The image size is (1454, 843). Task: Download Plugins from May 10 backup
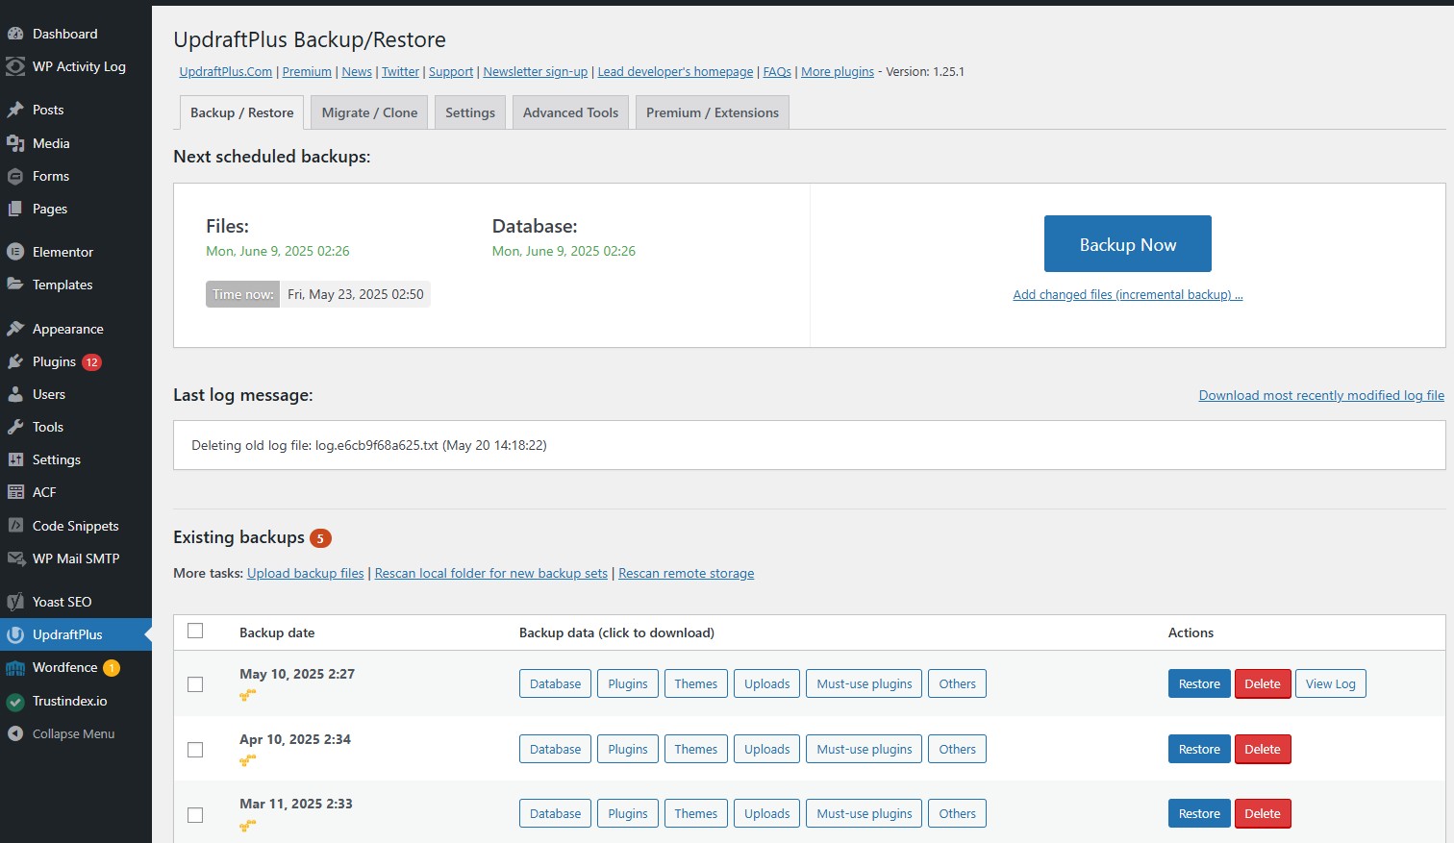[628, 684]
